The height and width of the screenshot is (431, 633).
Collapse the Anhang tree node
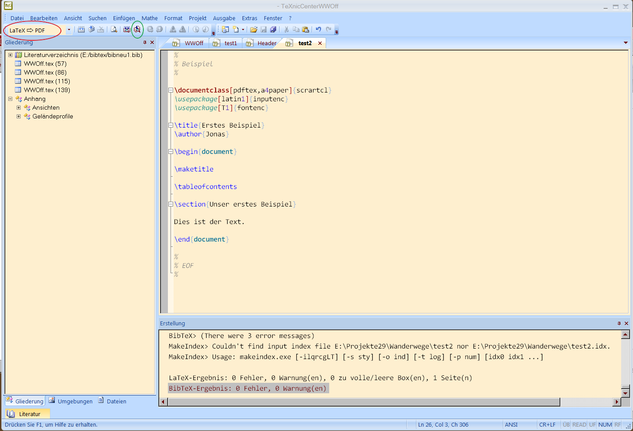click(x=10, y=99)
